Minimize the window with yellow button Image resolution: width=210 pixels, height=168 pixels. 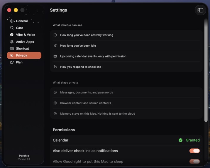pyautogui.click(x=16, y=10)
